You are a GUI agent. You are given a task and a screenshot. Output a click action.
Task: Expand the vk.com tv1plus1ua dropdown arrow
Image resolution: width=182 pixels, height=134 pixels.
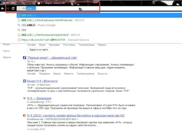50,85
